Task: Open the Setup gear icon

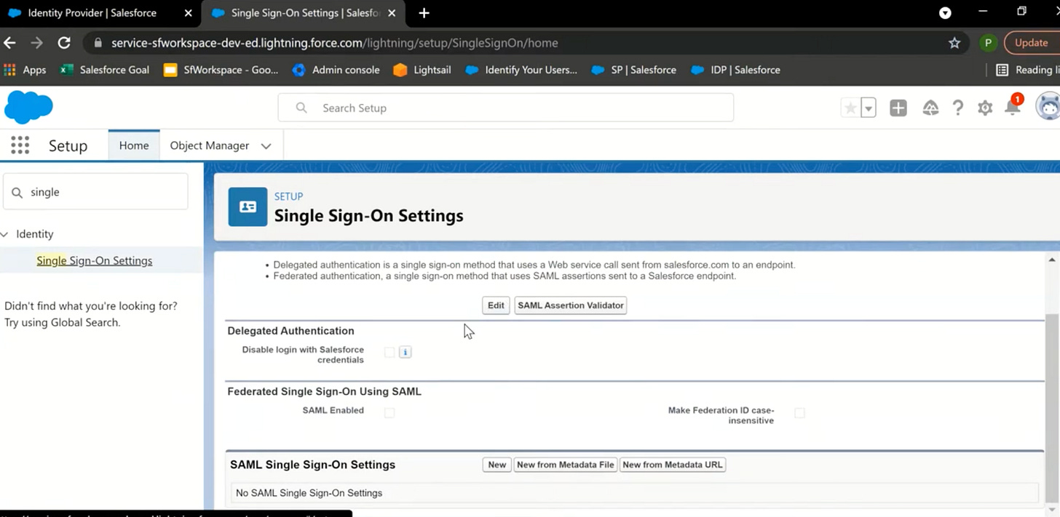Action: tap(985, 108)
